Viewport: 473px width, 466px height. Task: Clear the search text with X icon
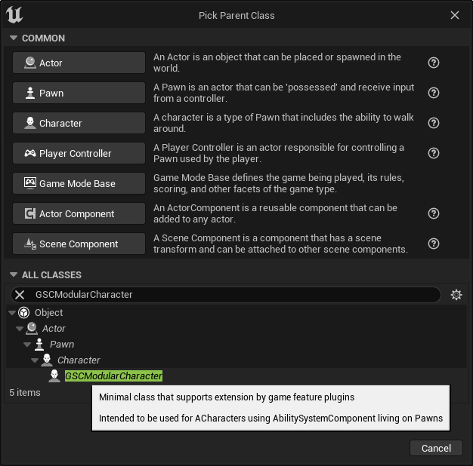click(20, 295)
